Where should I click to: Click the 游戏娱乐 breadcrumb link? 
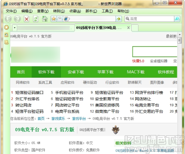tap(58, 118)
